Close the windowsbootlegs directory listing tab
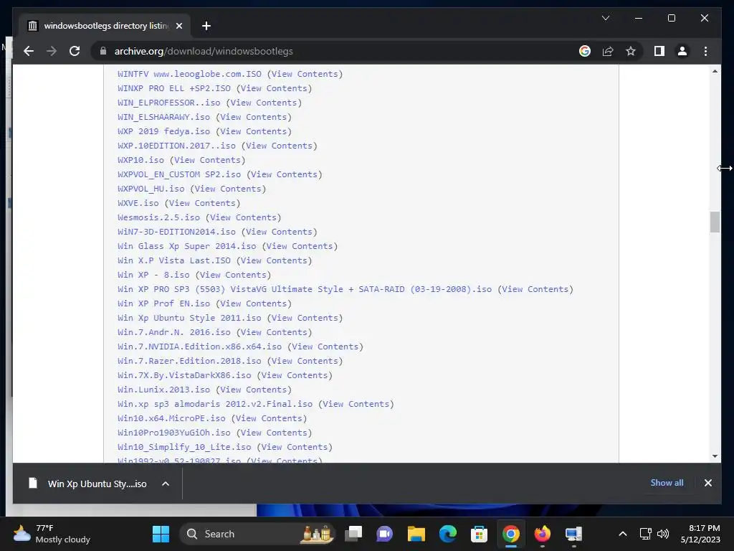 point(178,26)
